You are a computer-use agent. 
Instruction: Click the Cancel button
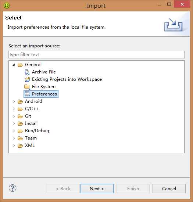[169, 189]
